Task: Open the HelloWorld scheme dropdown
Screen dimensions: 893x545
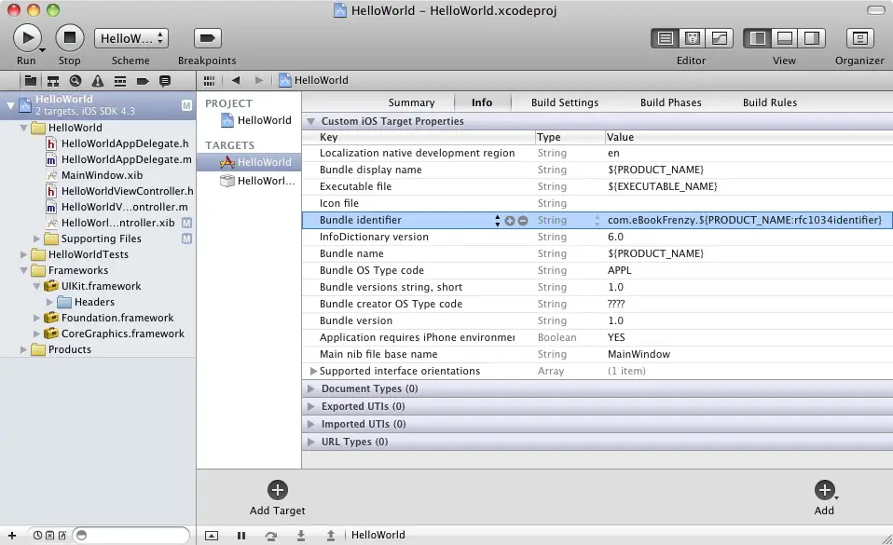Action: pos(131,38)
